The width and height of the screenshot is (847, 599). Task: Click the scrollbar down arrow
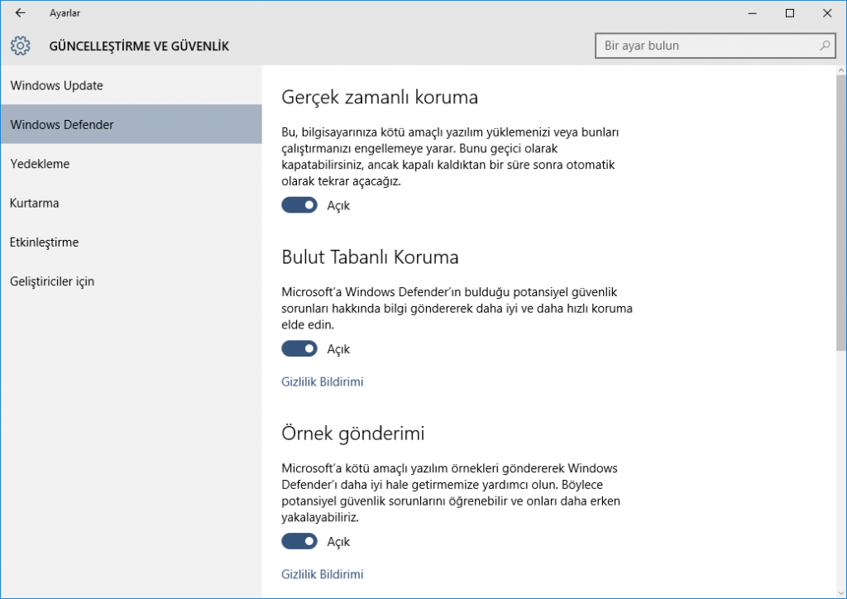[x=841, y=592]
